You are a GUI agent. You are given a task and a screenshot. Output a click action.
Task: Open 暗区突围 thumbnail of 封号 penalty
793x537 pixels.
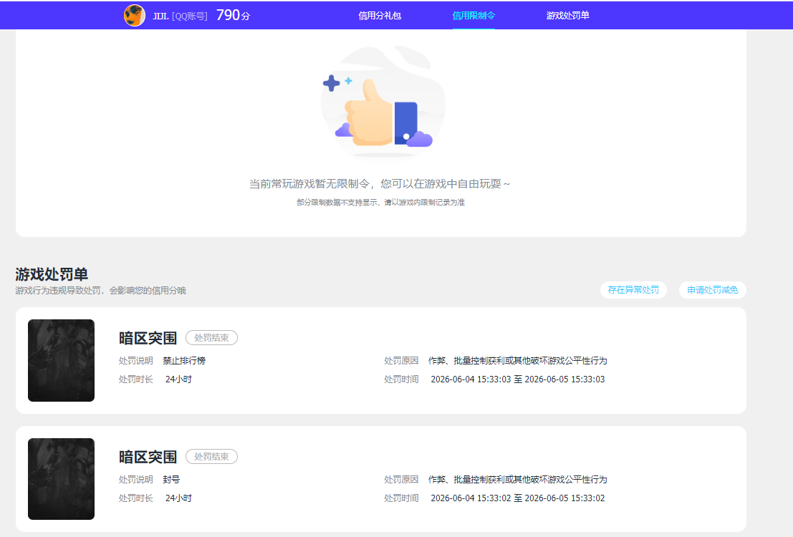[61, 479]
